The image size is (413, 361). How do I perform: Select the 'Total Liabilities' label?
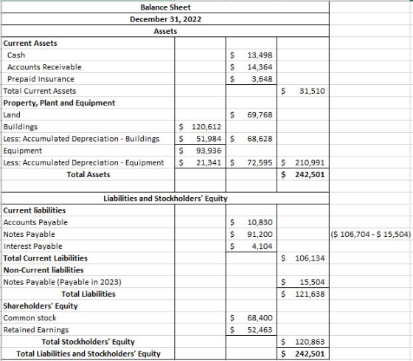point(88,294)
